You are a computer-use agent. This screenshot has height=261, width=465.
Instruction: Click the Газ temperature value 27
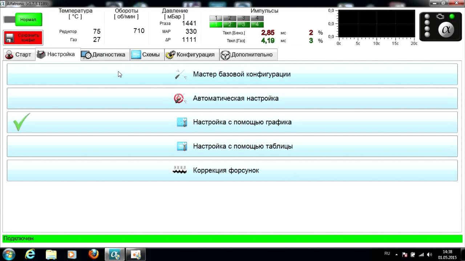pyautogui.click(x=97, y=40)
